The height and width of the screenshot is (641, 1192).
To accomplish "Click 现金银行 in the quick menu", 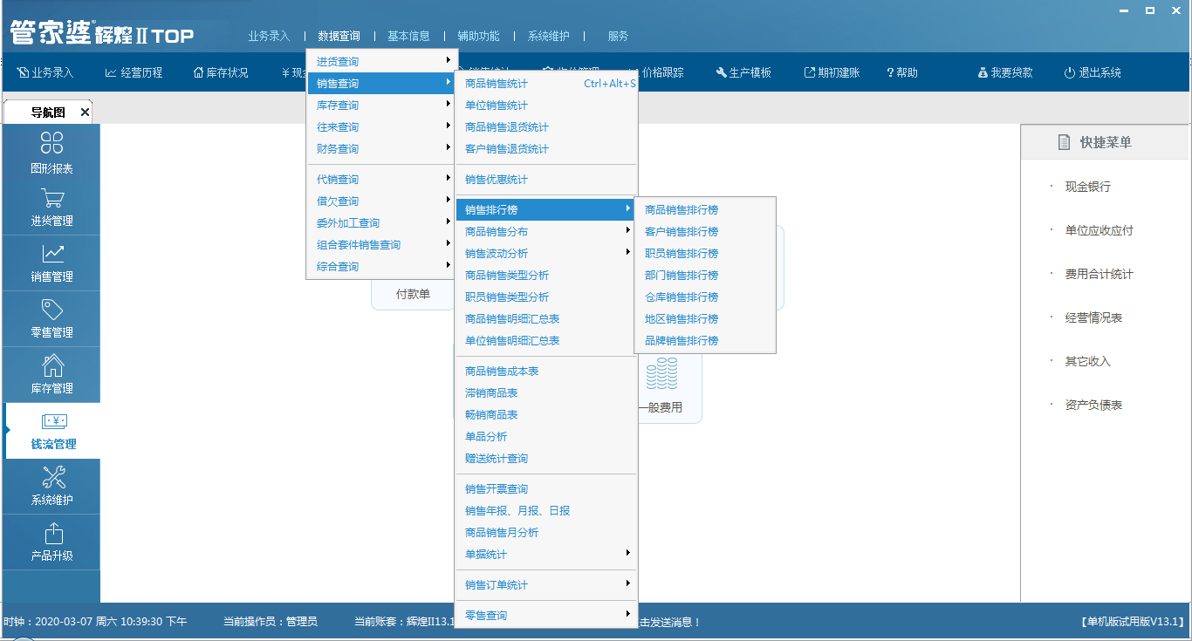I will pyautogui.click(x=1087, y=187).
